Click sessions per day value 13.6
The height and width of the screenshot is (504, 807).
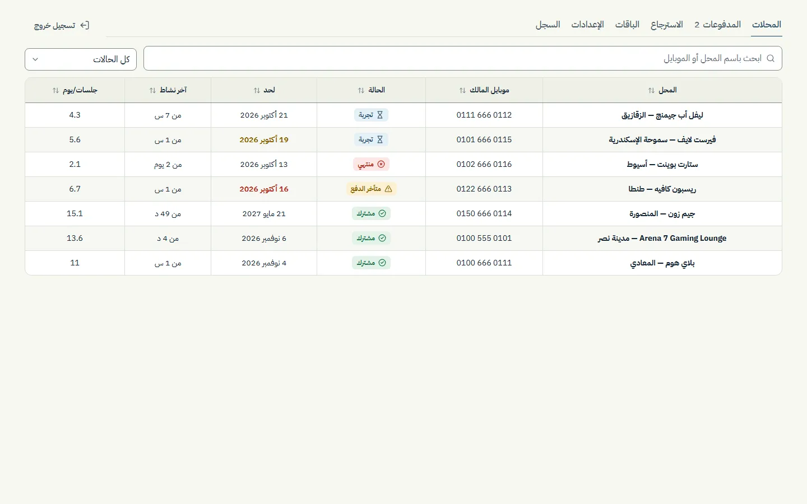(x=75, y=238)
